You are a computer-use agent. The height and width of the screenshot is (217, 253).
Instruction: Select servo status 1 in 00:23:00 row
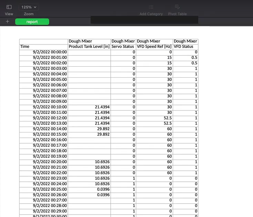coord(123,178)
